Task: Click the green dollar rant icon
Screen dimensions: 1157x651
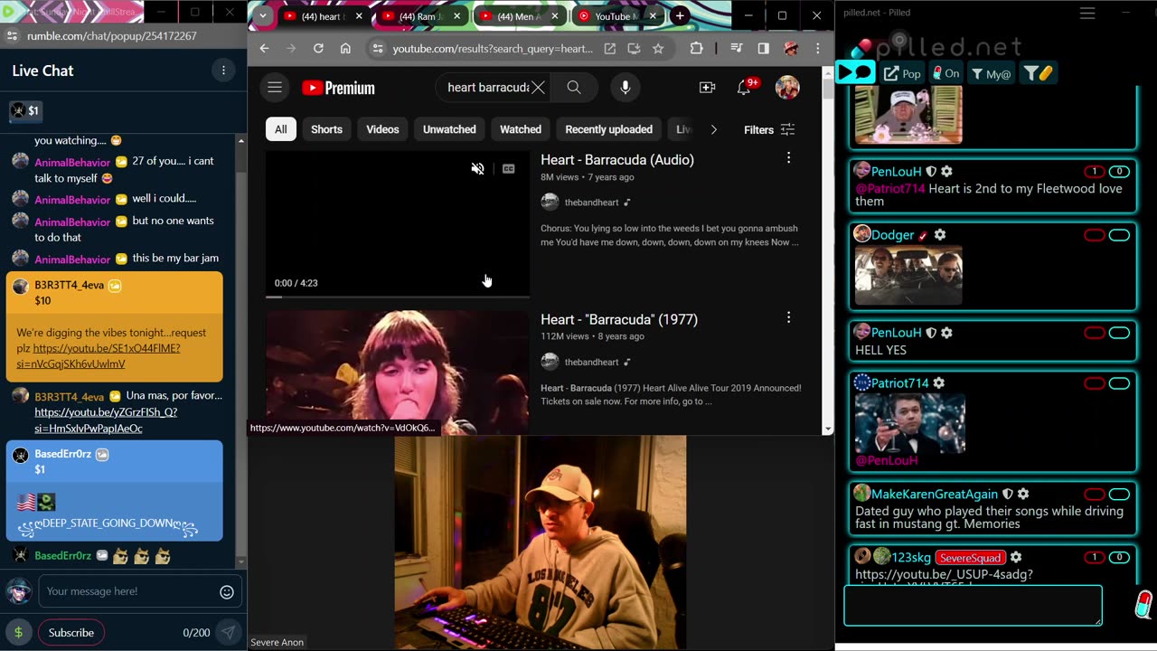Action: coord(18,633)
